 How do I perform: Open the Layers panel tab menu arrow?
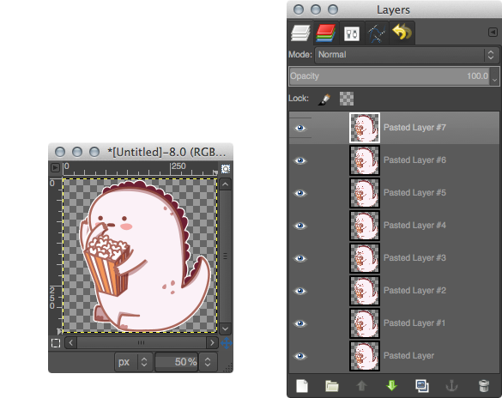coord(493,32)
